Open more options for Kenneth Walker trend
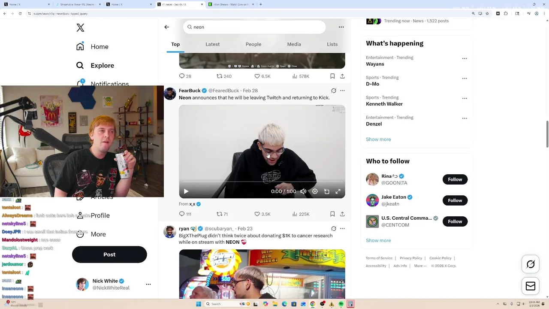Image resolution: width=549 pixels, height=309 pixels. [x=465, y=98]
